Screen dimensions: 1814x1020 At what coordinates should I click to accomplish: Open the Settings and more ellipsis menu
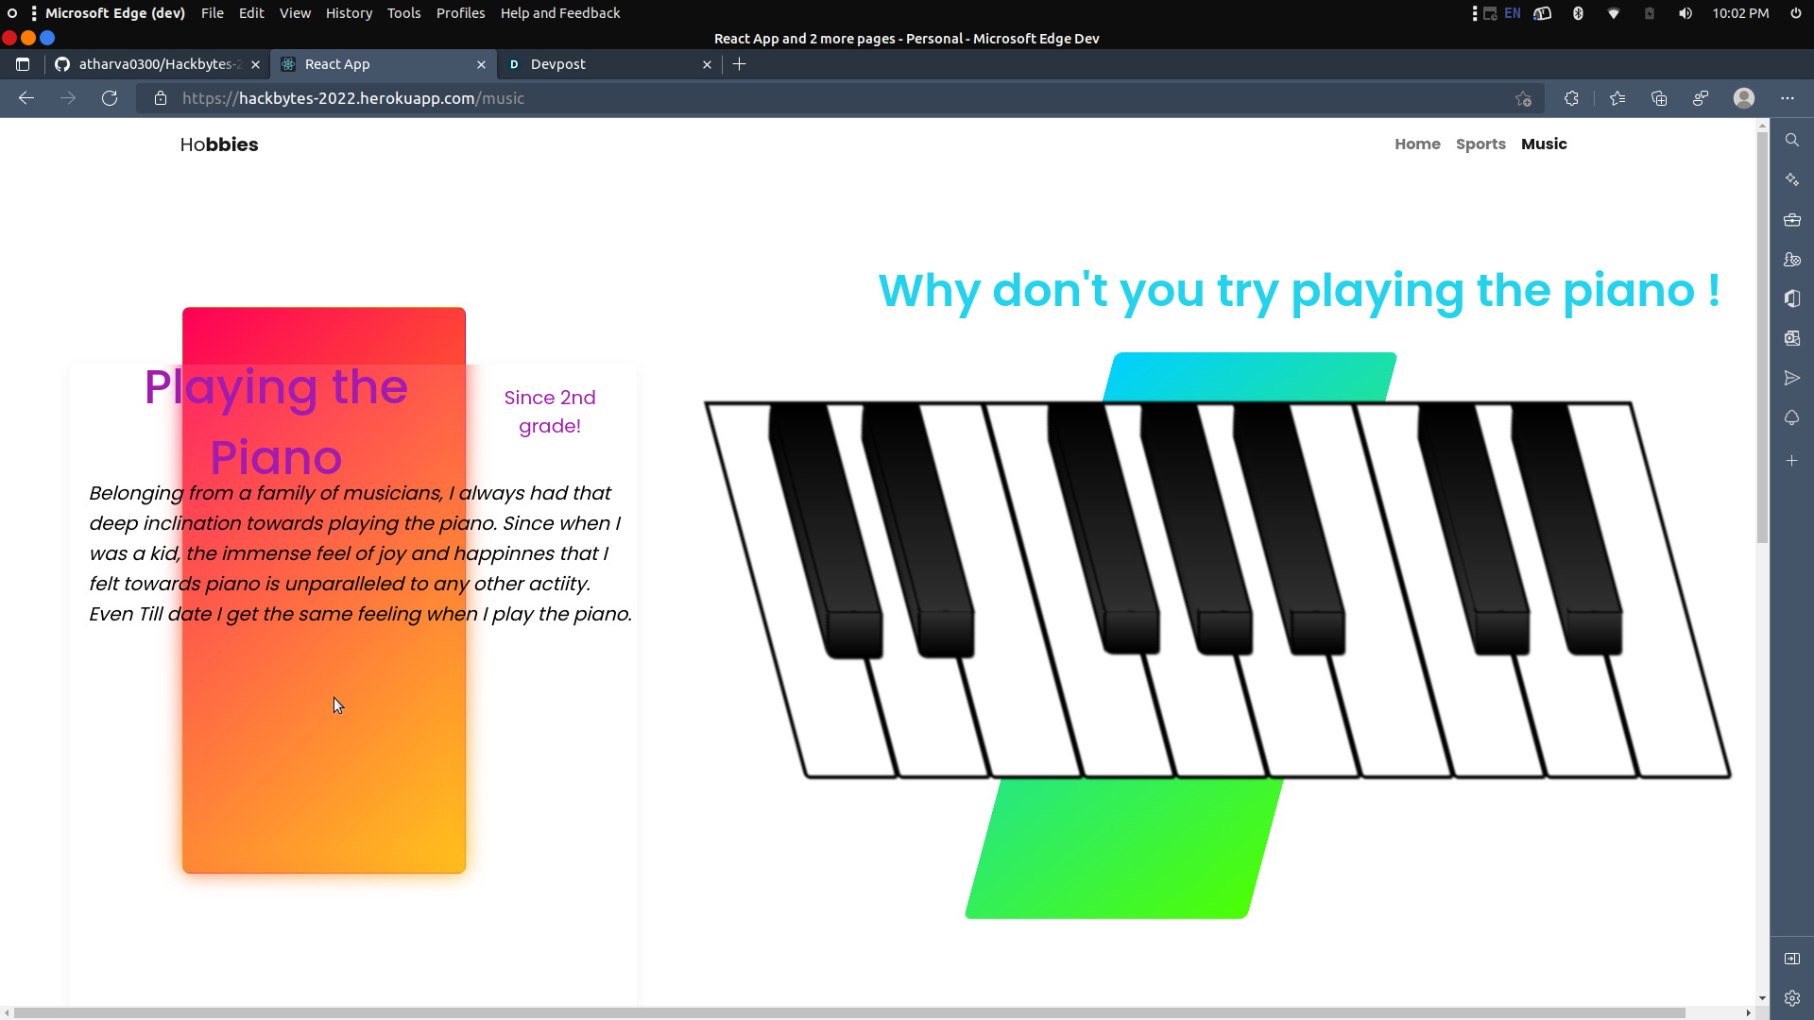point(1787,98)
